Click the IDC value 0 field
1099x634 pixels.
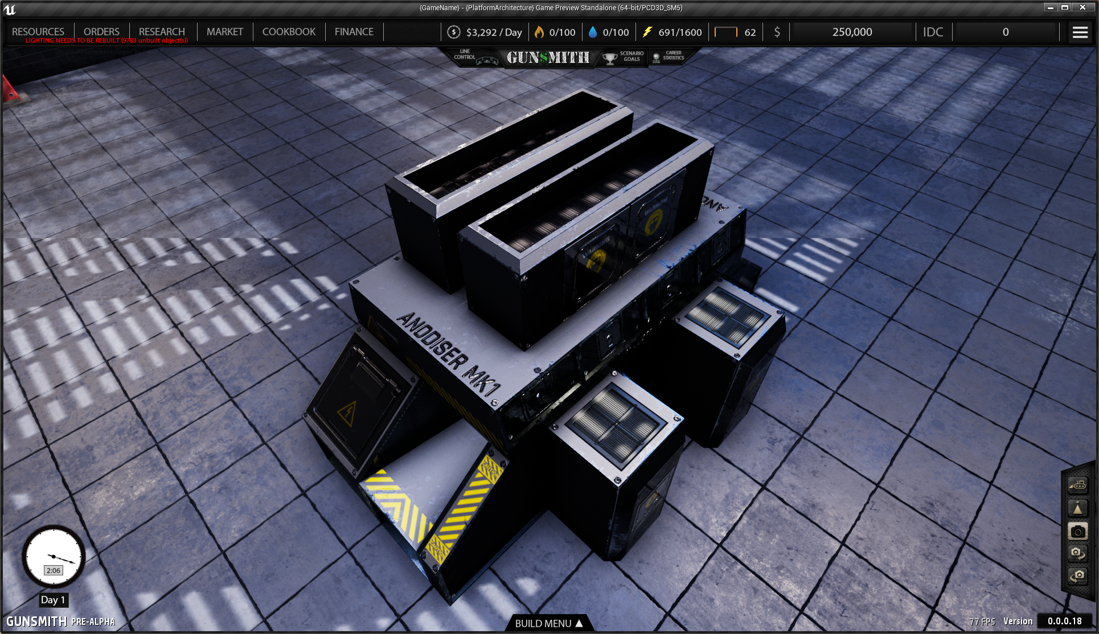(1006, 32)
